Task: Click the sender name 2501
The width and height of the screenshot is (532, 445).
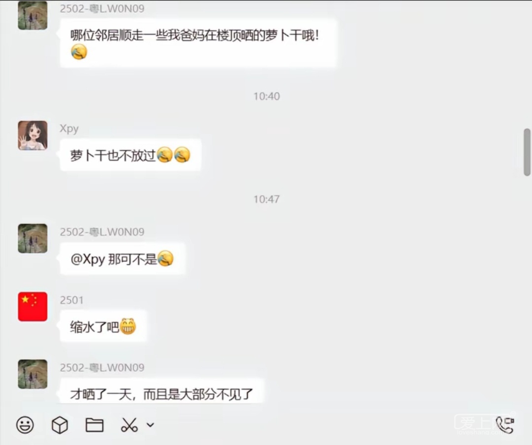Action: pos(71,300)
